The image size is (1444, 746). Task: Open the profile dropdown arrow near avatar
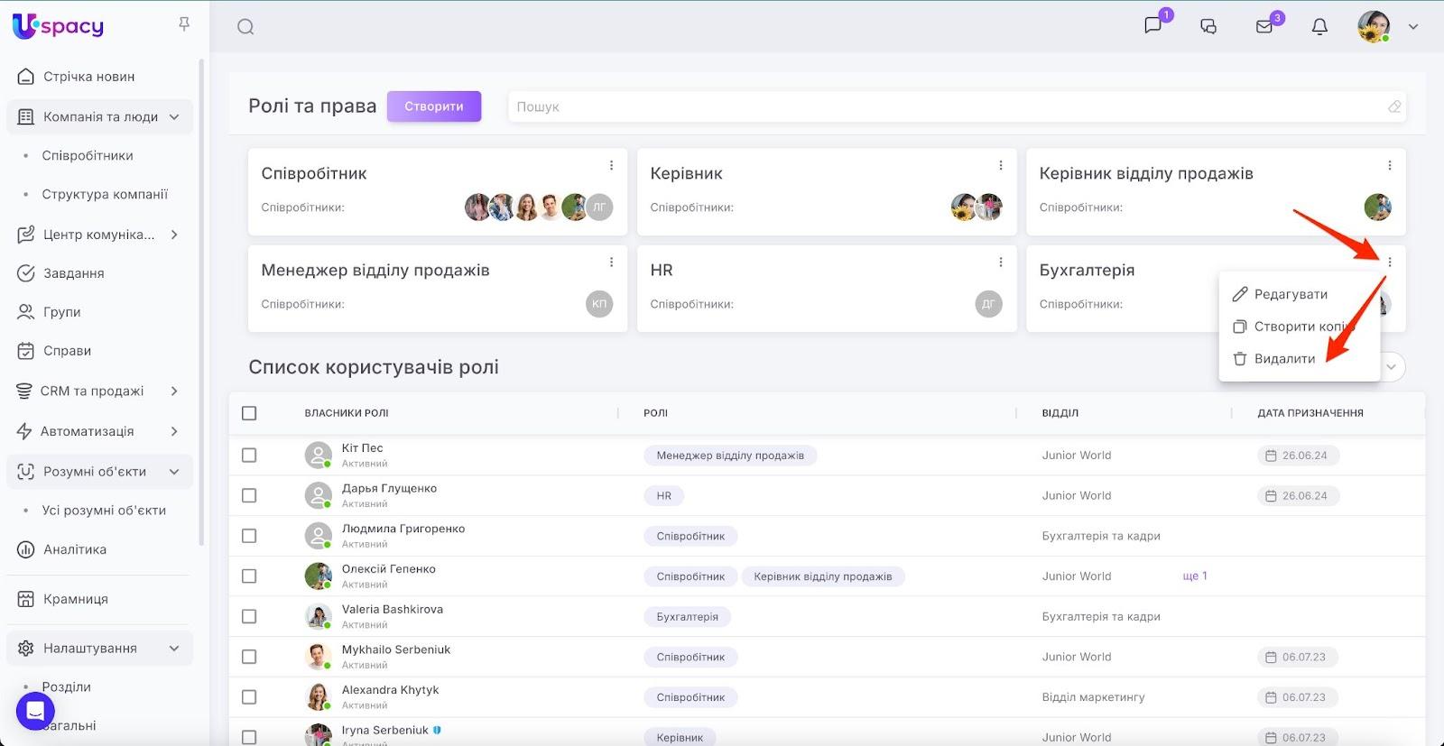tap(1413, 27)
